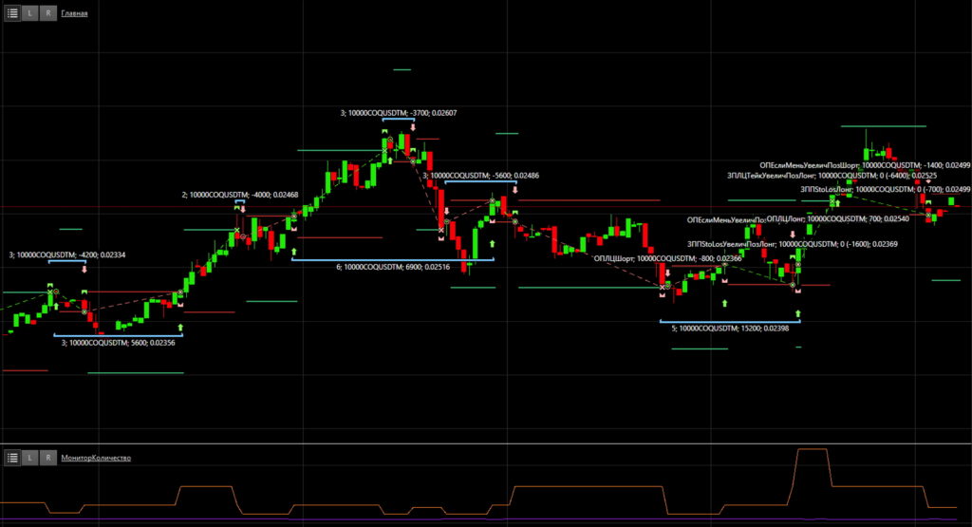Select the trade label 15200; 0.02398
This screenshot has width=972, height=527.
[729, 328]
